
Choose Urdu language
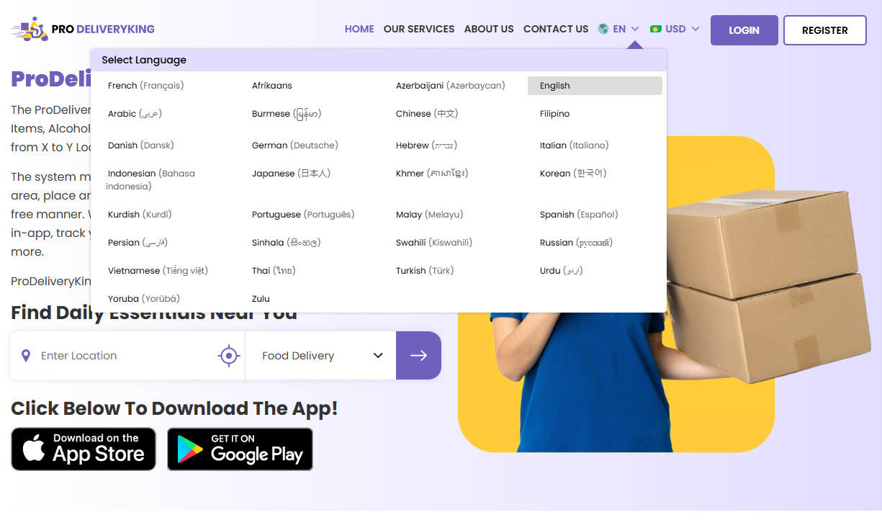click(562, 271)
